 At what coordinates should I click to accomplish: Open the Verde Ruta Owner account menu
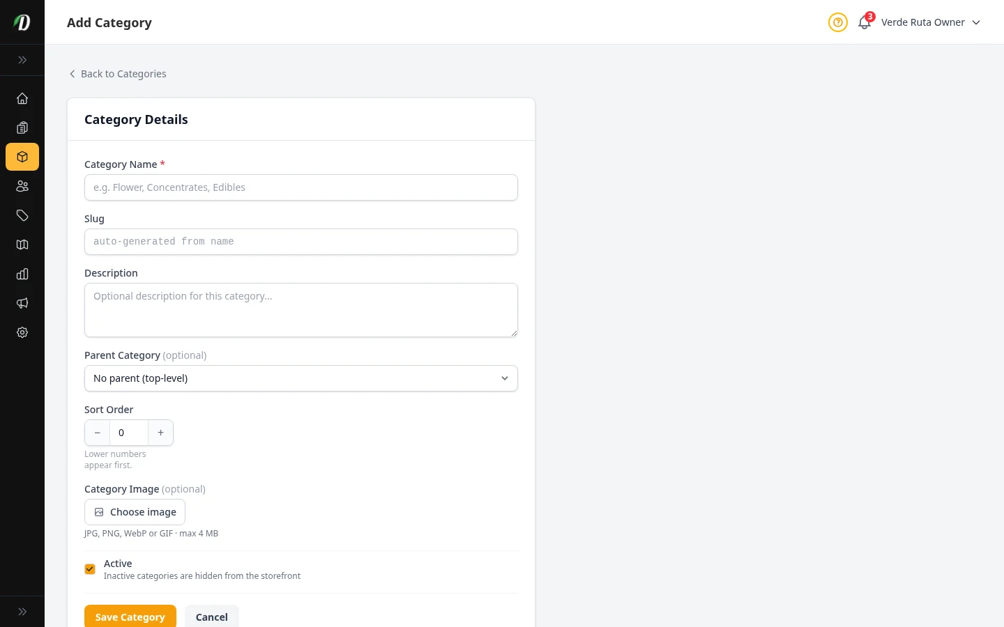click(923, 22)
